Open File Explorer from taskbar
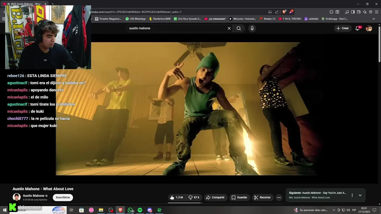This screenshot has height=214, width=381. pyautogui.click(x=101, y=210)
